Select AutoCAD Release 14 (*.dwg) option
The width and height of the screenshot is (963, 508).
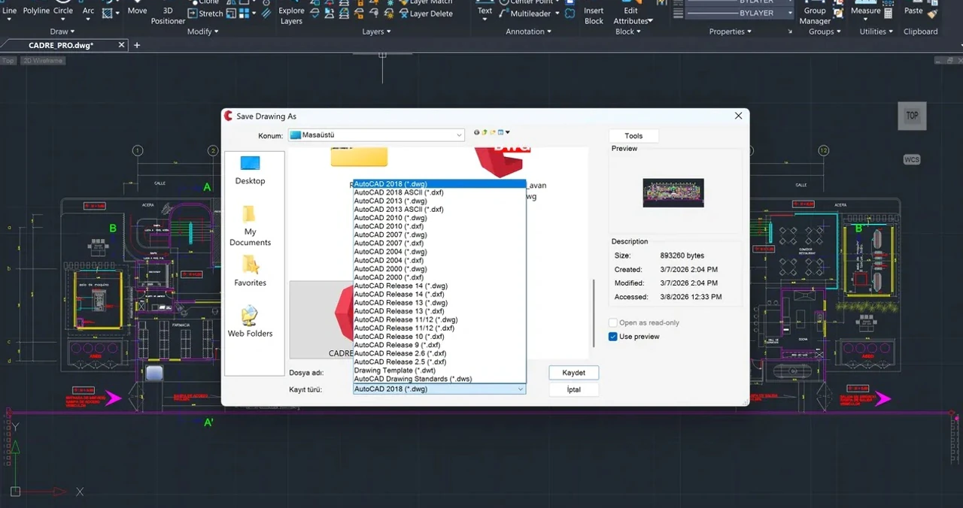point(439,286)
